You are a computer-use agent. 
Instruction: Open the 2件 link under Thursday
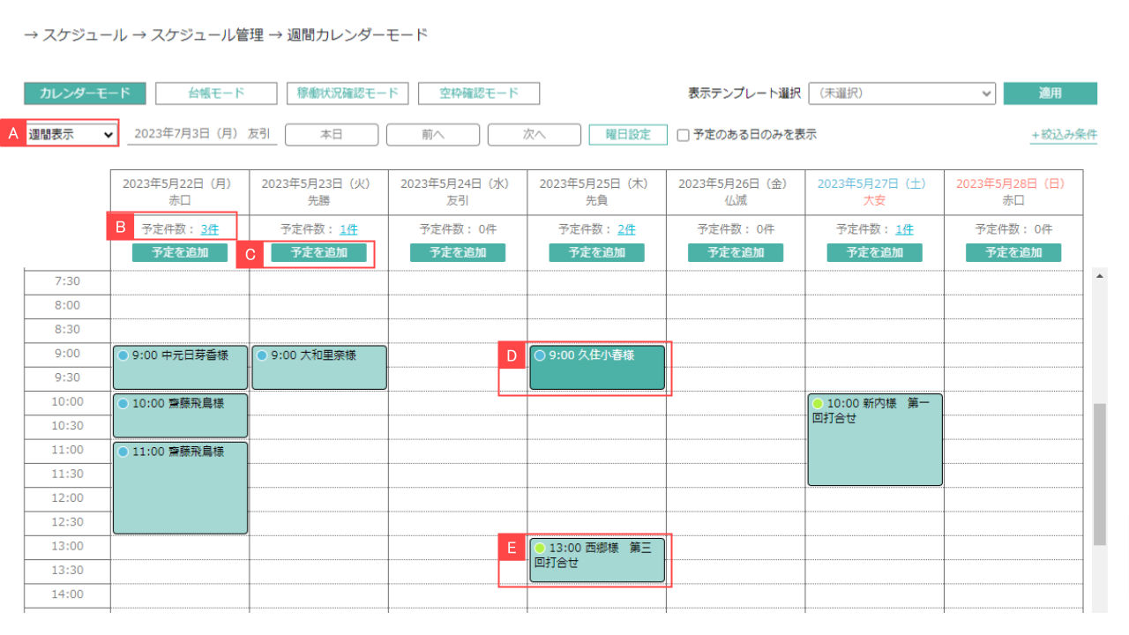pos(626,228)
